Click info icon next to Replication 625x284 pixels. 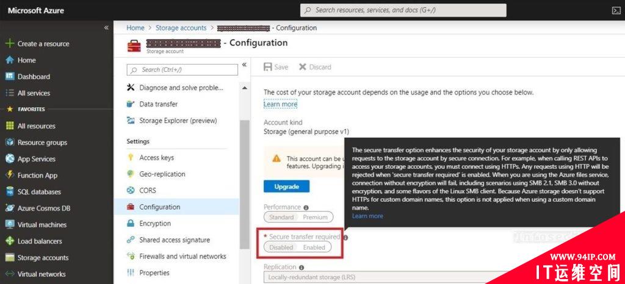[302, 268]
